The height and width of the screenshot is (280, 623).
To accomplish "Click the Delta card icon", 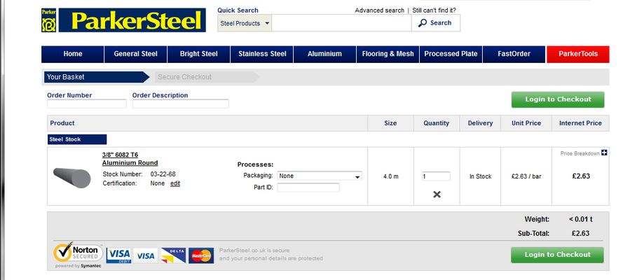I will [172, 255].
